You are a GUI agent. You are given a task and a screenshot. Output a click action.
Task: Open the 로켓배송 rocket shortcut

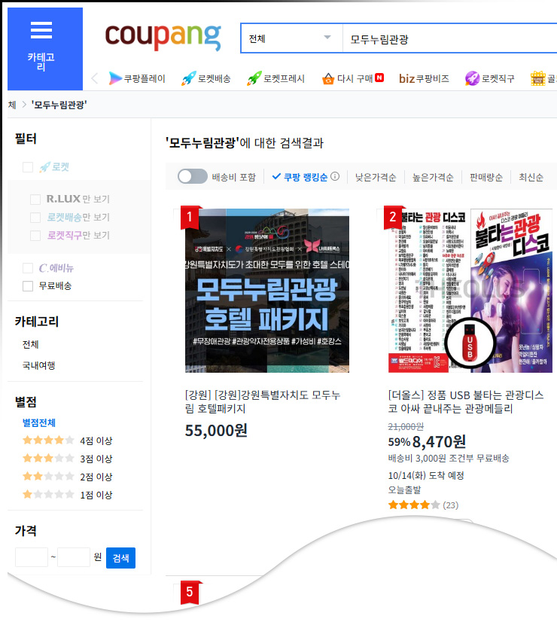point(206,78)
